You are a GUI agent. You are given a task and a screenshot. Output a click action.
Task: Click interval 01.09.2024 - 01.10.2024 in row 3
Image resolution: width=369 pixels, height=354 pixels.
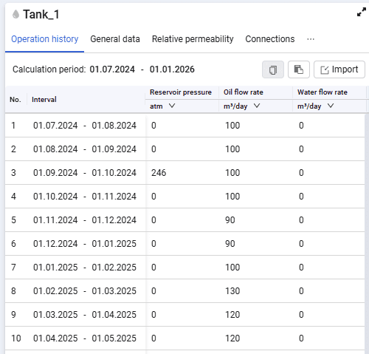tap(85, 173)
